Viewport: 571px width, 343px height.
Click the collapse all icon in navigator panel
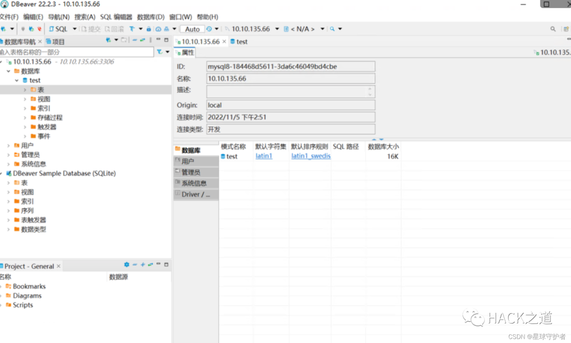point(135,40)
